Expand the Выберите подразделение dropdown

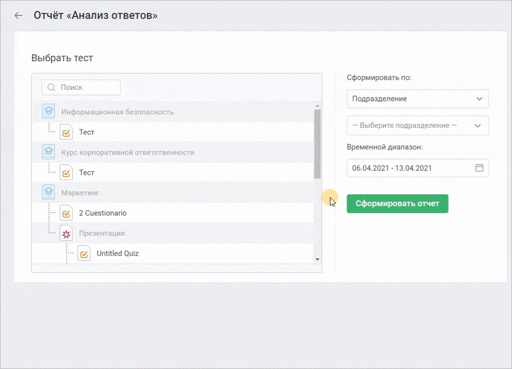(418, 125)
